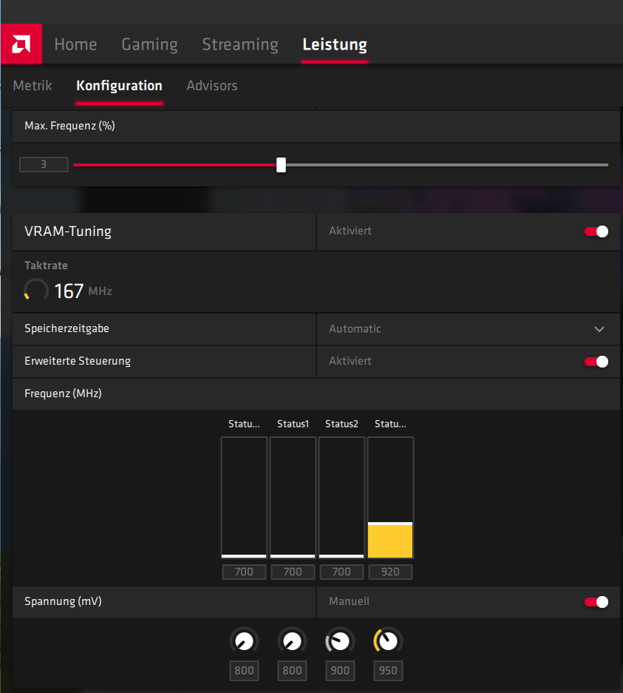Switch to the Gaming tab
This screenshot has height=693, width=623.
pos(150,44)
